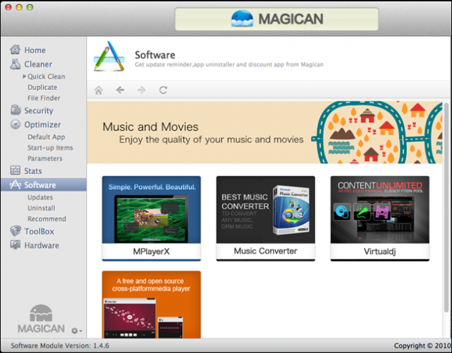
Task: Open the Stats section
Action: 33,171
